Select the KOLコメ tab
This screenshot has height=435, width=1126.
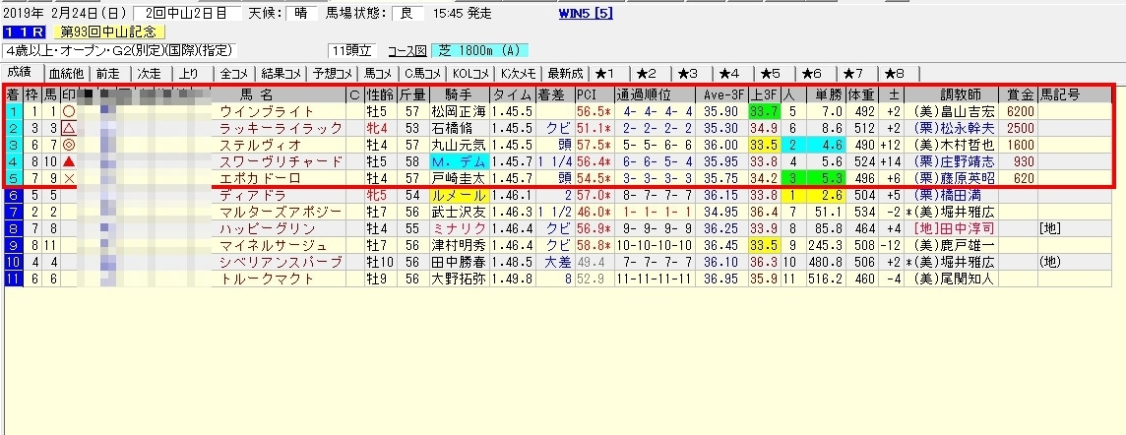[471, 73]
